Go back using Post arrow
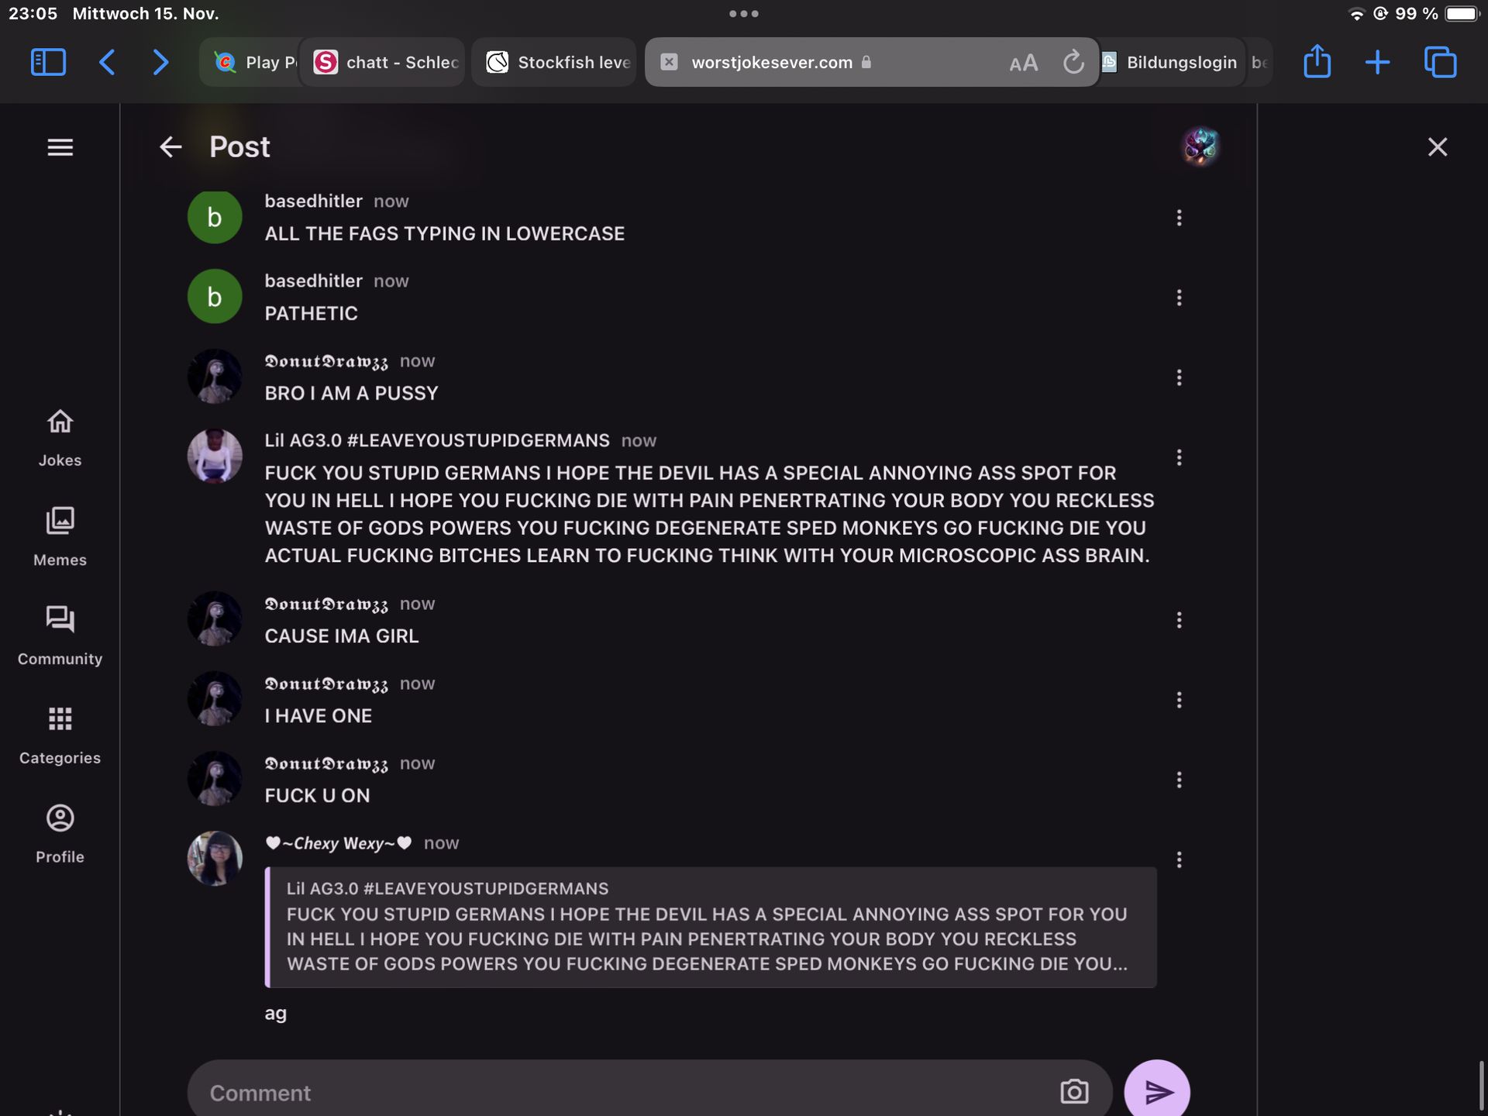This screenshot has height=1116, width=1488. point(170,147)
